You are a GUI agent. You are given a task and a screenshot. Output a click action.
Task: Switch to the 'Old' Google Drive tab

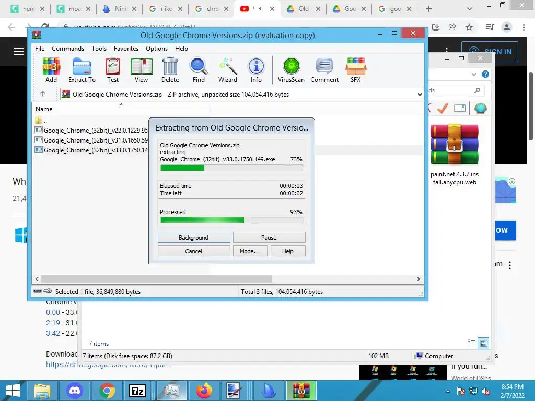click(x=304, y=9)
